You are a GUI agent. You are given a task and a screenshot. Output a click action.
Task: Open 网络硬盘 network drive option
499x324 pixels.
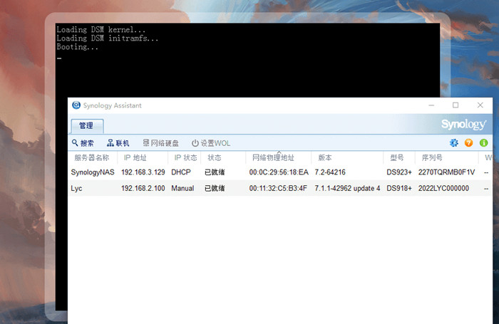click(160, 143)
